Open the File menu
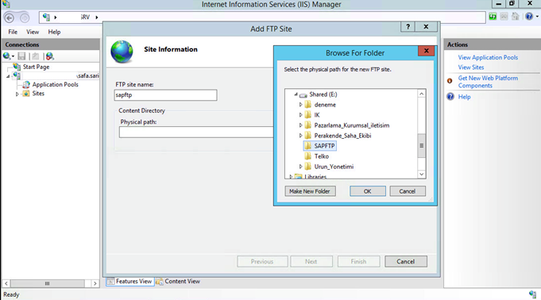Viewport: 541px width, 300px height. 13,32
